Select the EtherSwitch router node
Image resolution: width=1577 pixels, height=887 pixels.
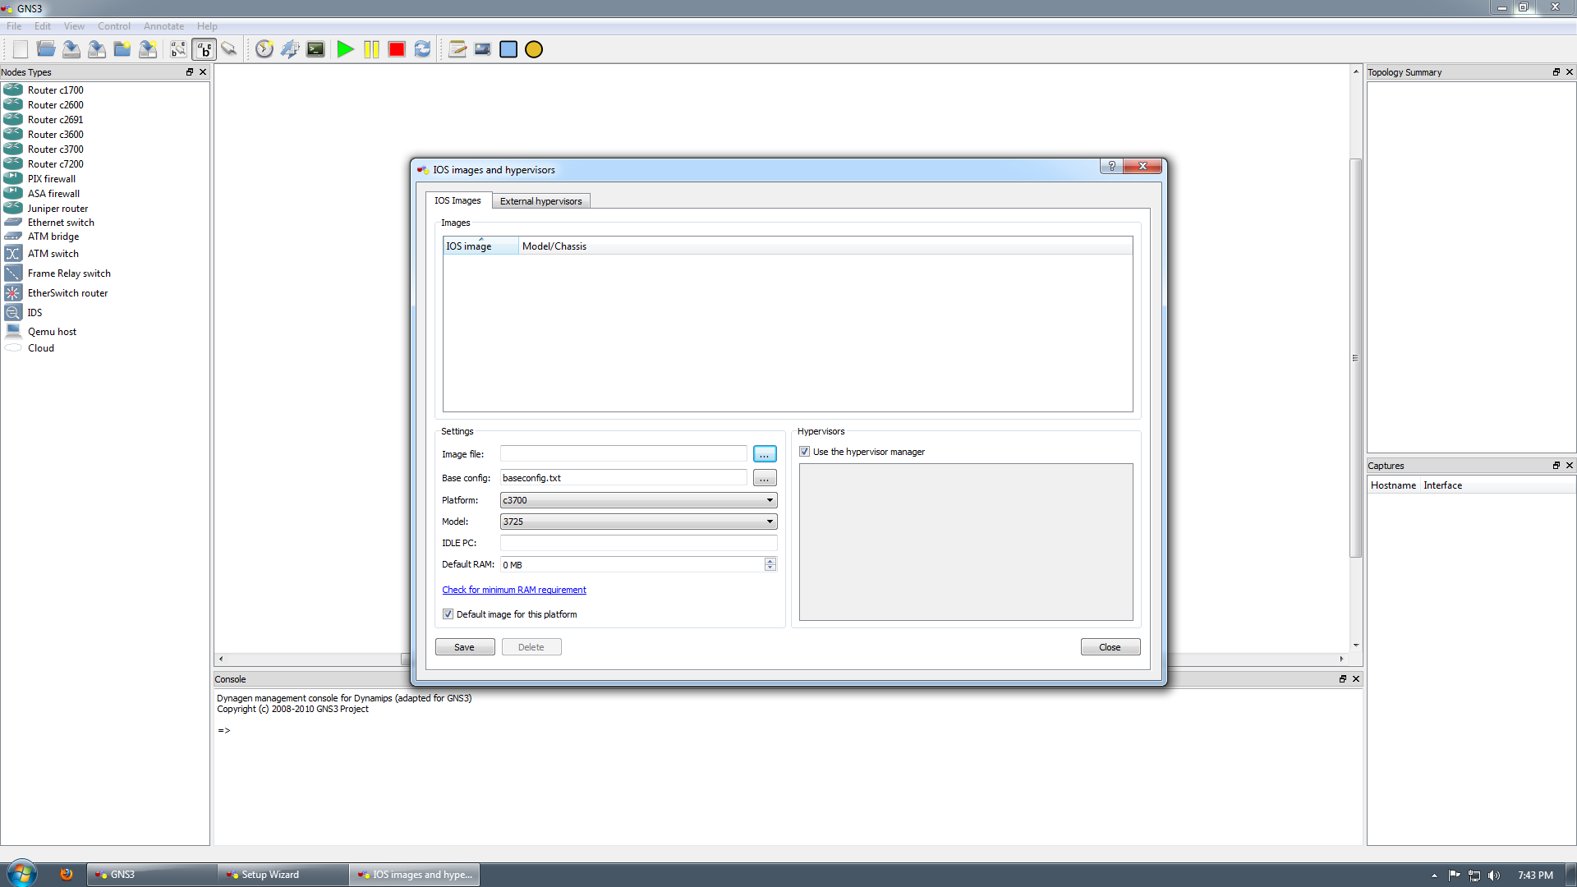click(67, 293)
